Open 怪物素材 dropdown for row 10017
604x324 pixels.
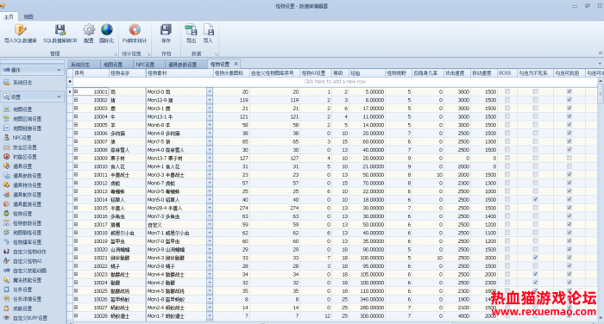pyautogui.click(x=210, y=224)
